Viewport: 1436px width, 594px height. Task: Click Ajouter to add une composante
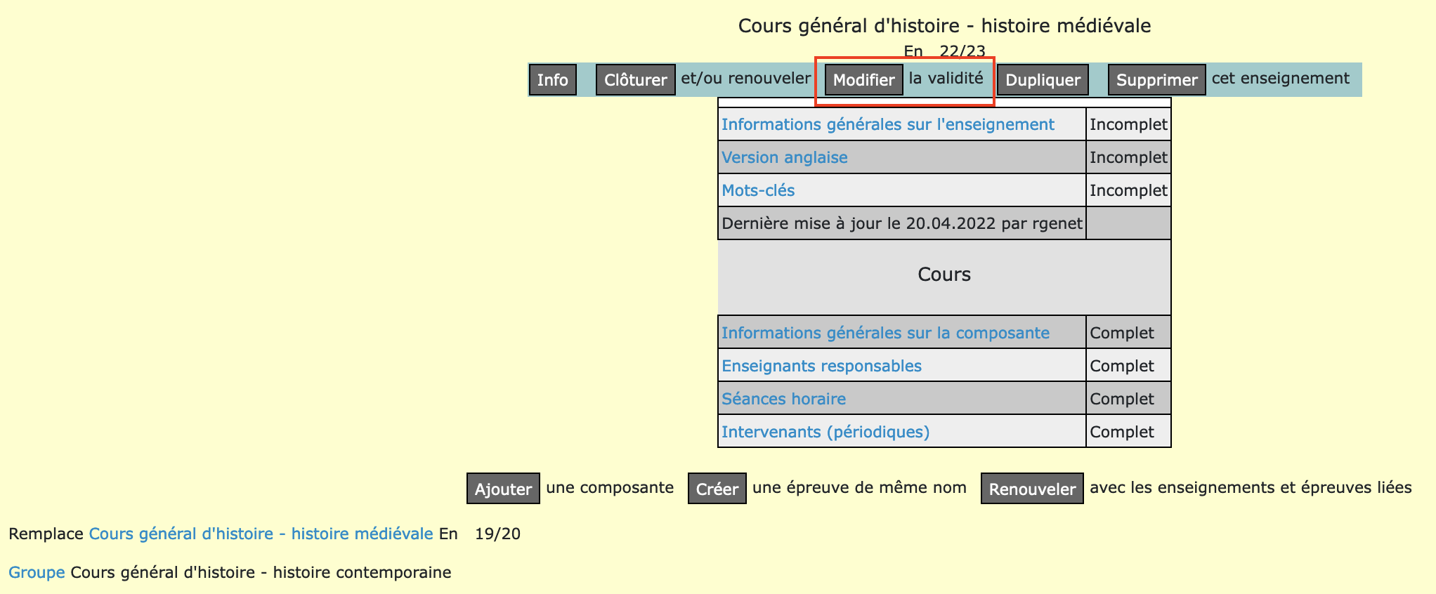coord(502,489)
